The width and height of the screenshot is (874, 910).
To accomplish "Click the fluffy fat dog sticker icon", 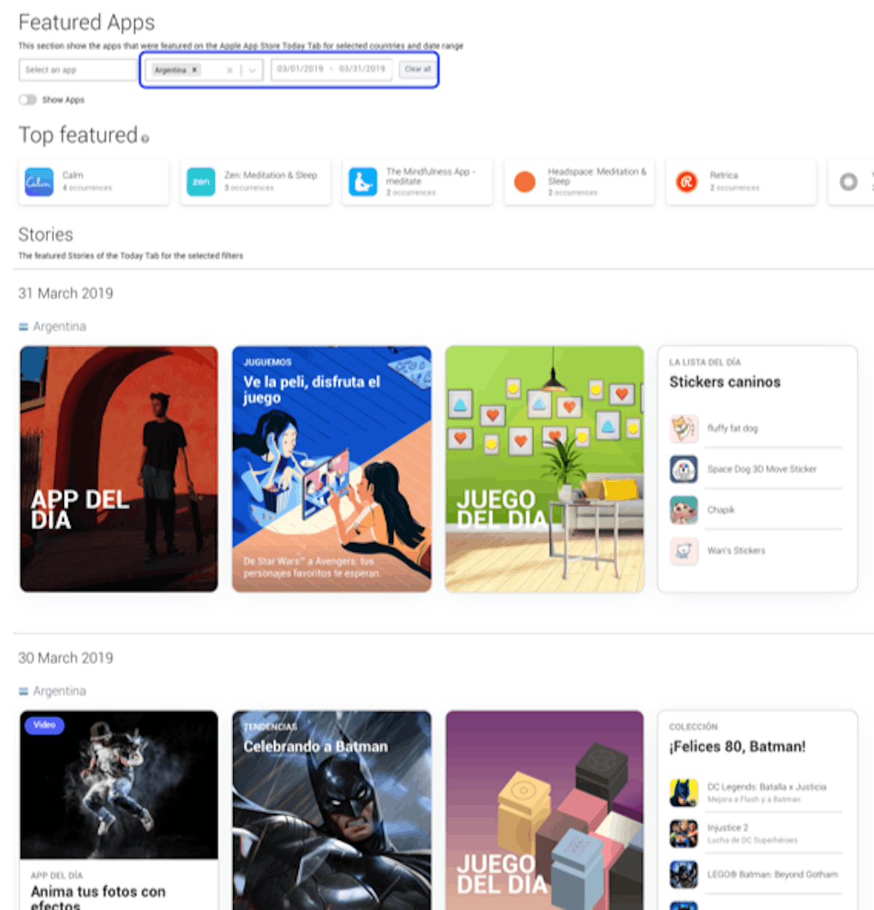I will coord(683,428).
